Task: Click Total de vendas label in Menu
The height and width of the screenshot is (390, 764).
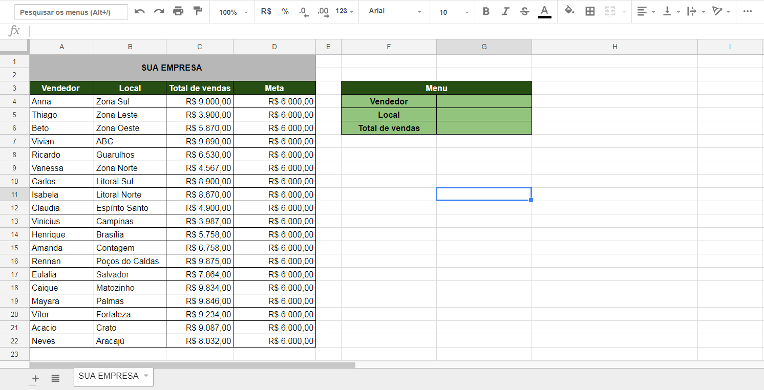Action: pyautogui.click(x=389, y=128)
